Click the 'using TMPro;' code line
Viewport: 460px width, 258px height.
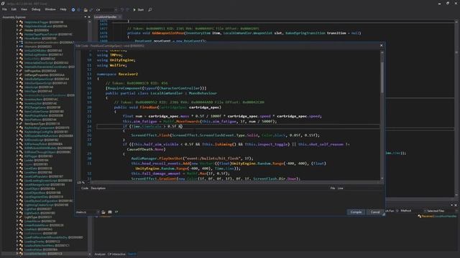(109, 55)
